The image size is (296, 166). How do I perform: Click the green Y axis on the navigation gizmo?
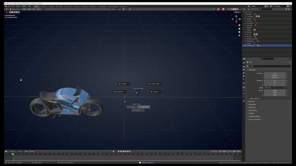tap(240, 19)
